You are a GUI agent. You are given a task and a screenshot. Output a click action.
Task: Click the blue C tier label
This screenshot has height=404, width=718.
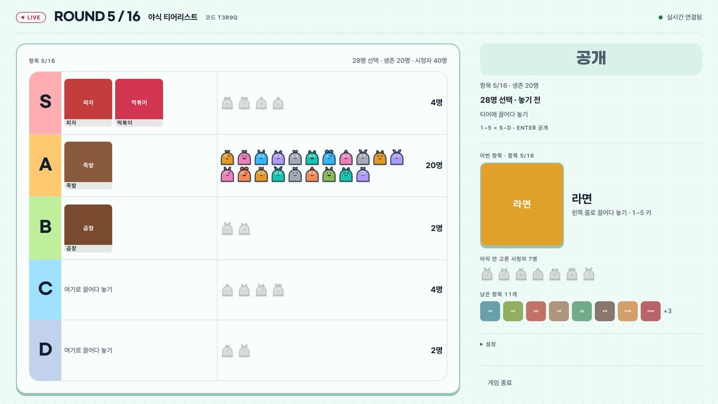pos(45,289)
